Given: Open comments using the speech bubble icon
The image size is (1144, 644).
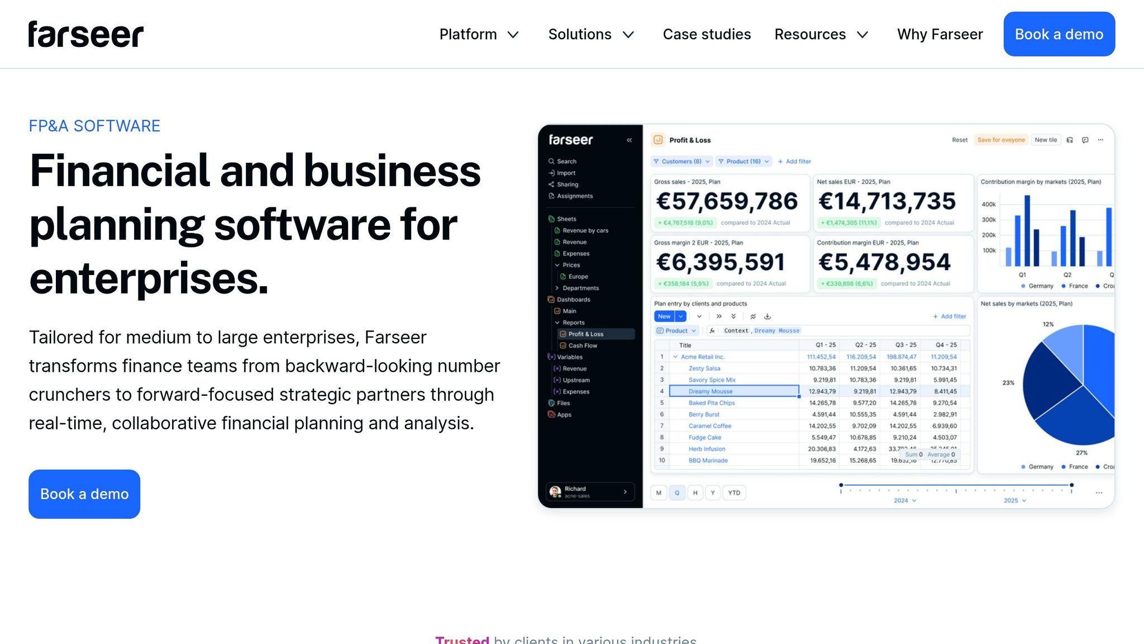Looking at the screenshot, I should click(1085, 140).
